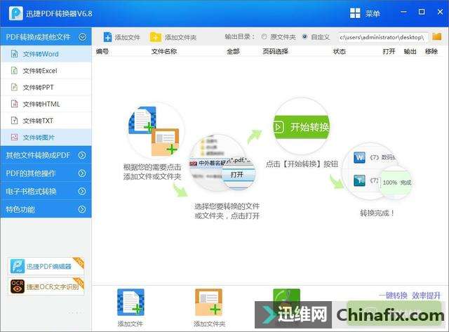Click the 文件转HTML icon in sidebar
Screen dimensions: 449x332
point(14,104)
